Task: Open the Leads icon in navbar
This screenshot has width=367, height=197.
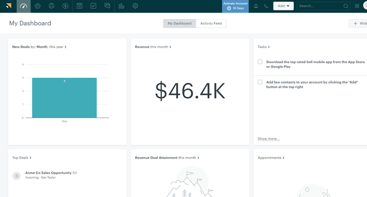Action: click(x=38, y=6)
